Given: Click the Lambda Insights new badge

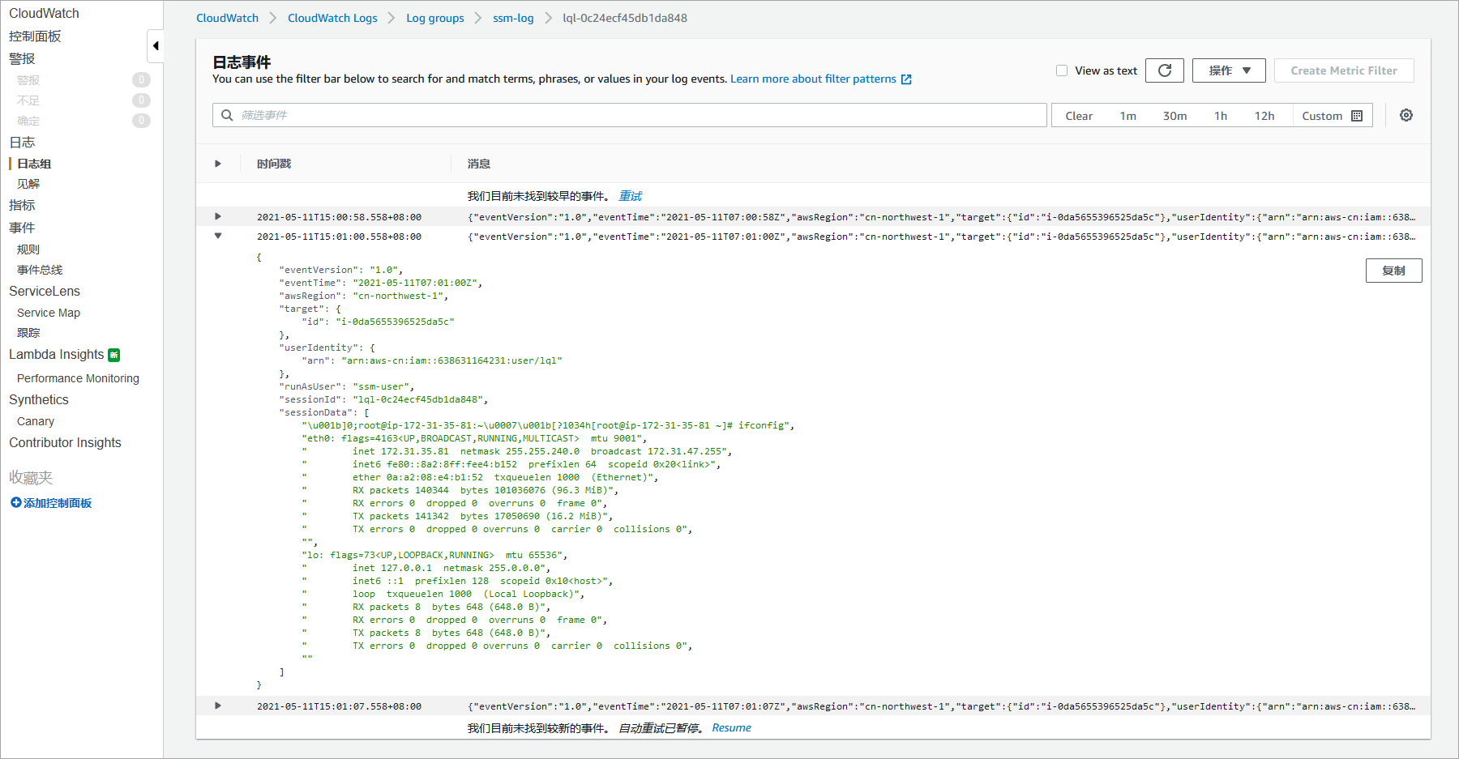Looking at the screenshot, I should pyautogui.click(x=114, y=355).
